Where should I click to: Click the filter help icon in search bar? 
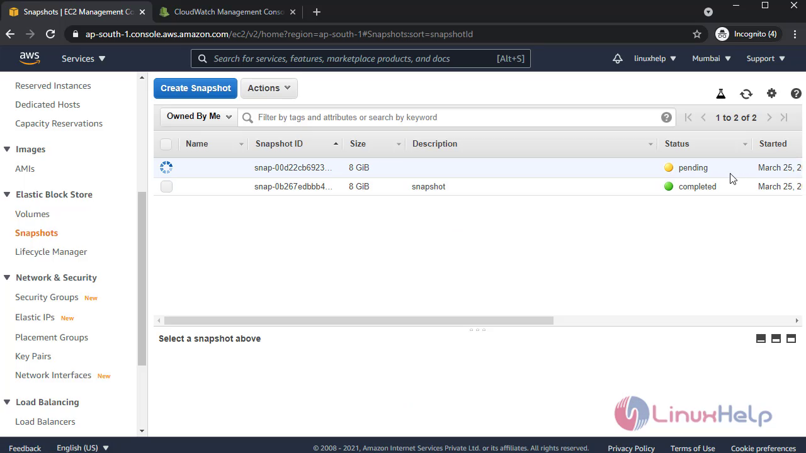point(666,117)
